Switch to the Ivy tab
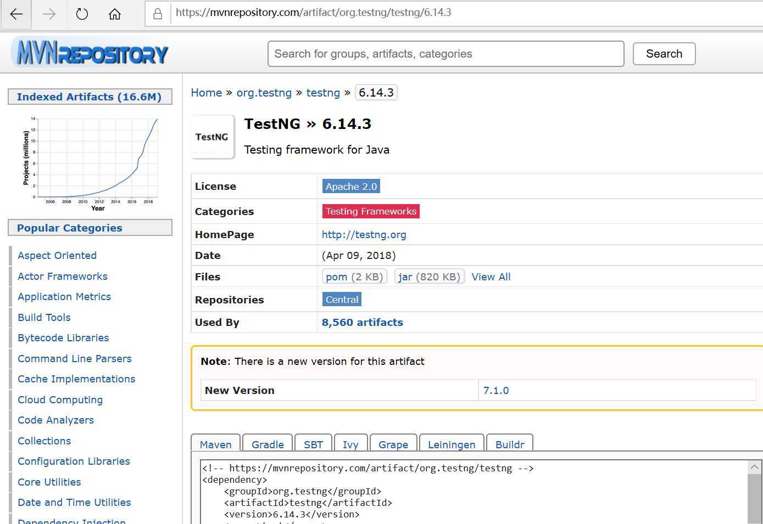The height and width of the screenshot is (524, 763). [350, 444]
